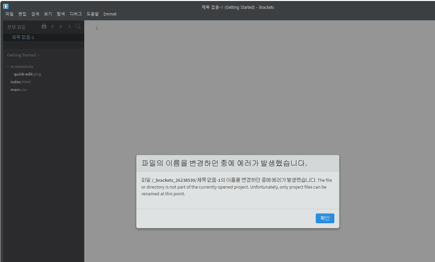Open the quick-edit.png image file
This screenshot has height=262, width=435.
pyautogui.click(x=27, y=74)
